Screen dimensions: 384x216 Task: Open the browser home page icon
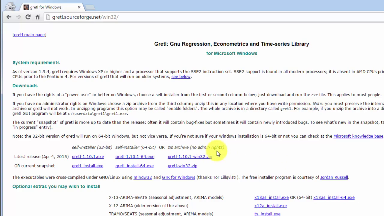pos(37,17)
